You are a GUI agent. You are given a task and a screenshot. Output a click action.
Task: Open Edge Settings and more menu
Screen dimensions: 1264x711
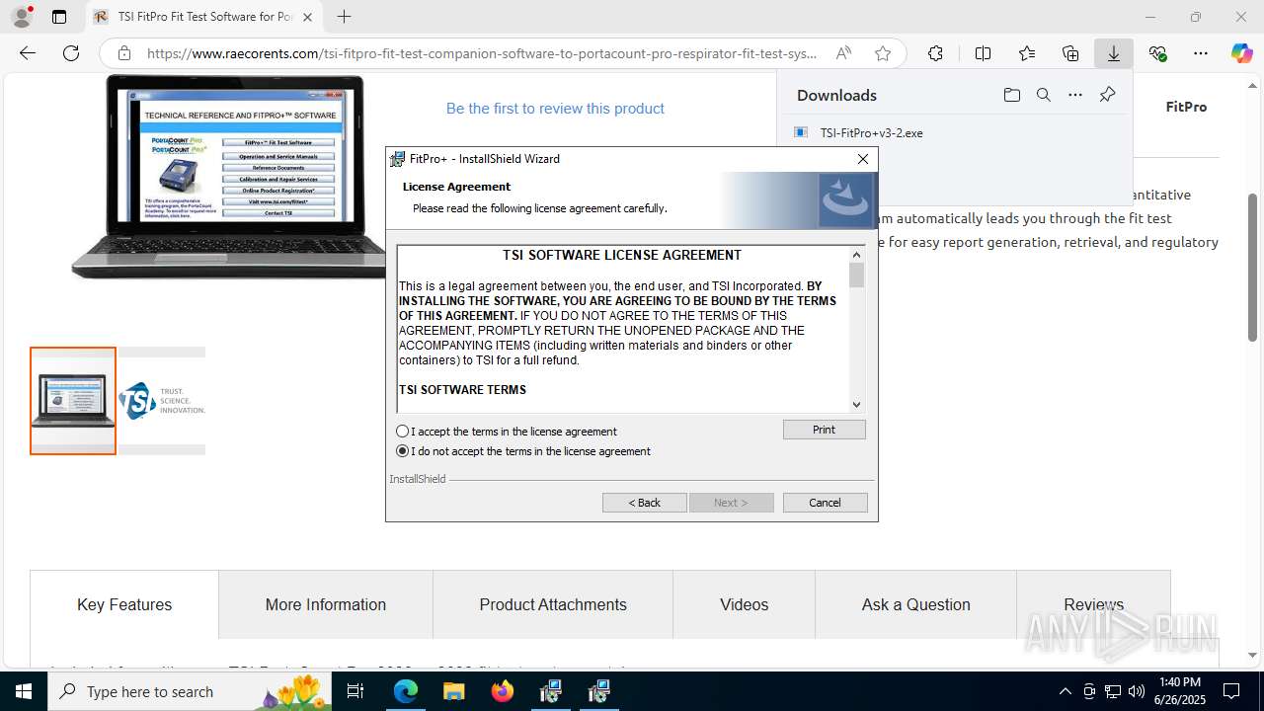coord(1201,53)
